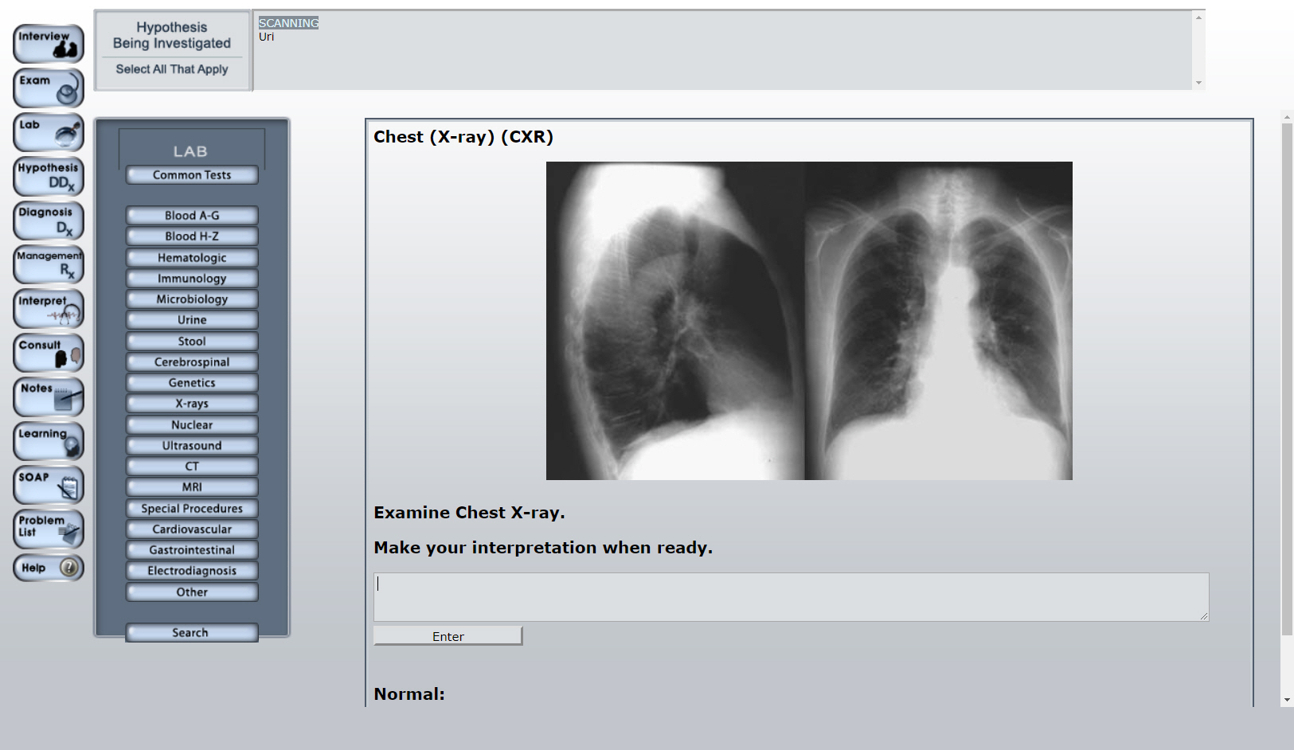Image resolution: width=1294 pixels, height=750 pixels.
Task: Open the Notes icon
Action: 49,396
